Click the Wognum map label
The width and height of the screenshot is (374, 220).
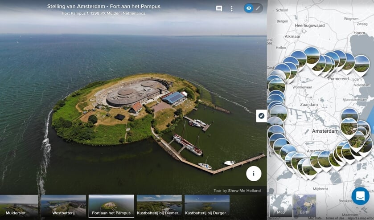tap(351, 19)
